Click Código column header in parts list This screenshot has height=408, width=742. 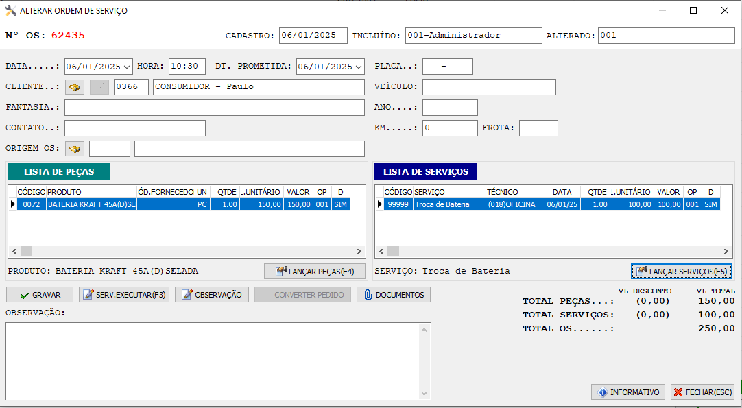click(32, 192)
